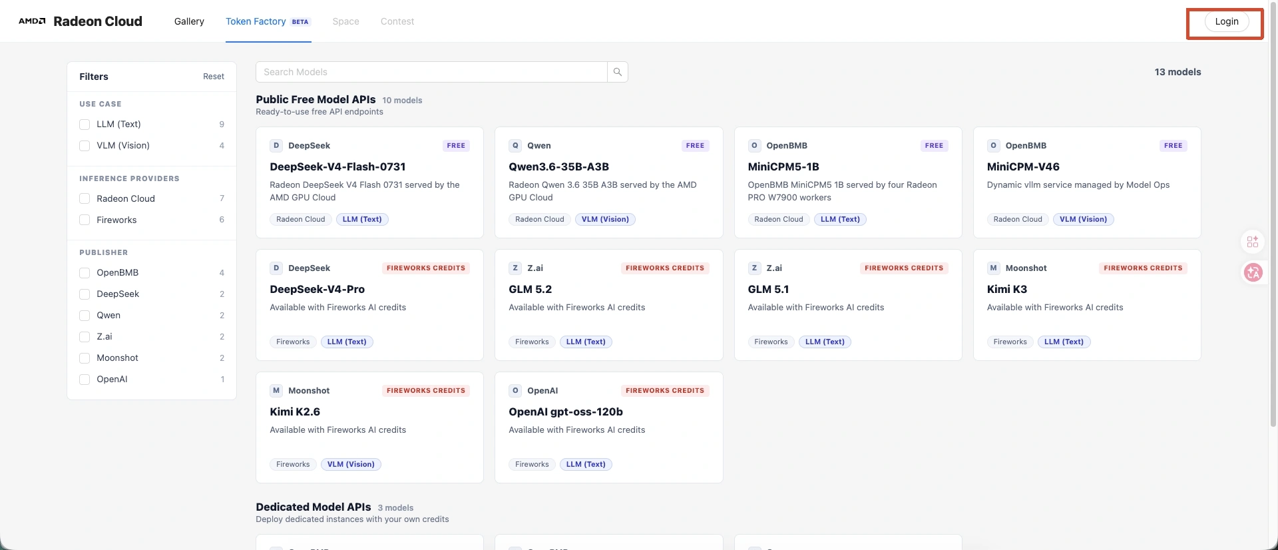
Task: Reset all filters
Action: point(214,77)
